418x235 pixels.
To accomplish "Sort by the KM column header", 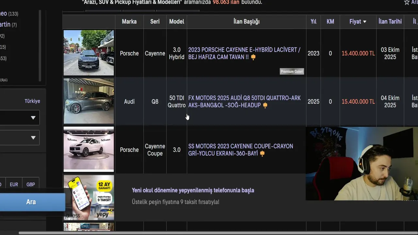I will (x=330, y=22).
